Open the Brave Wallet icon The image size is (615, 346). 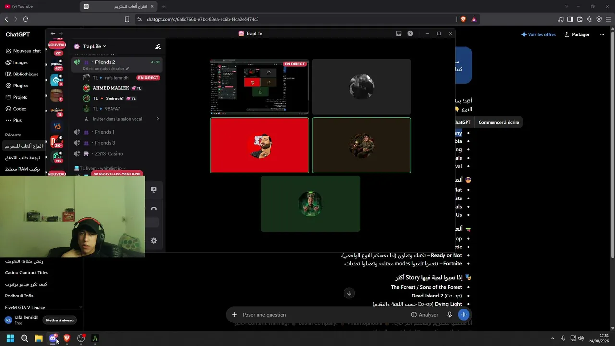point(580,19)
